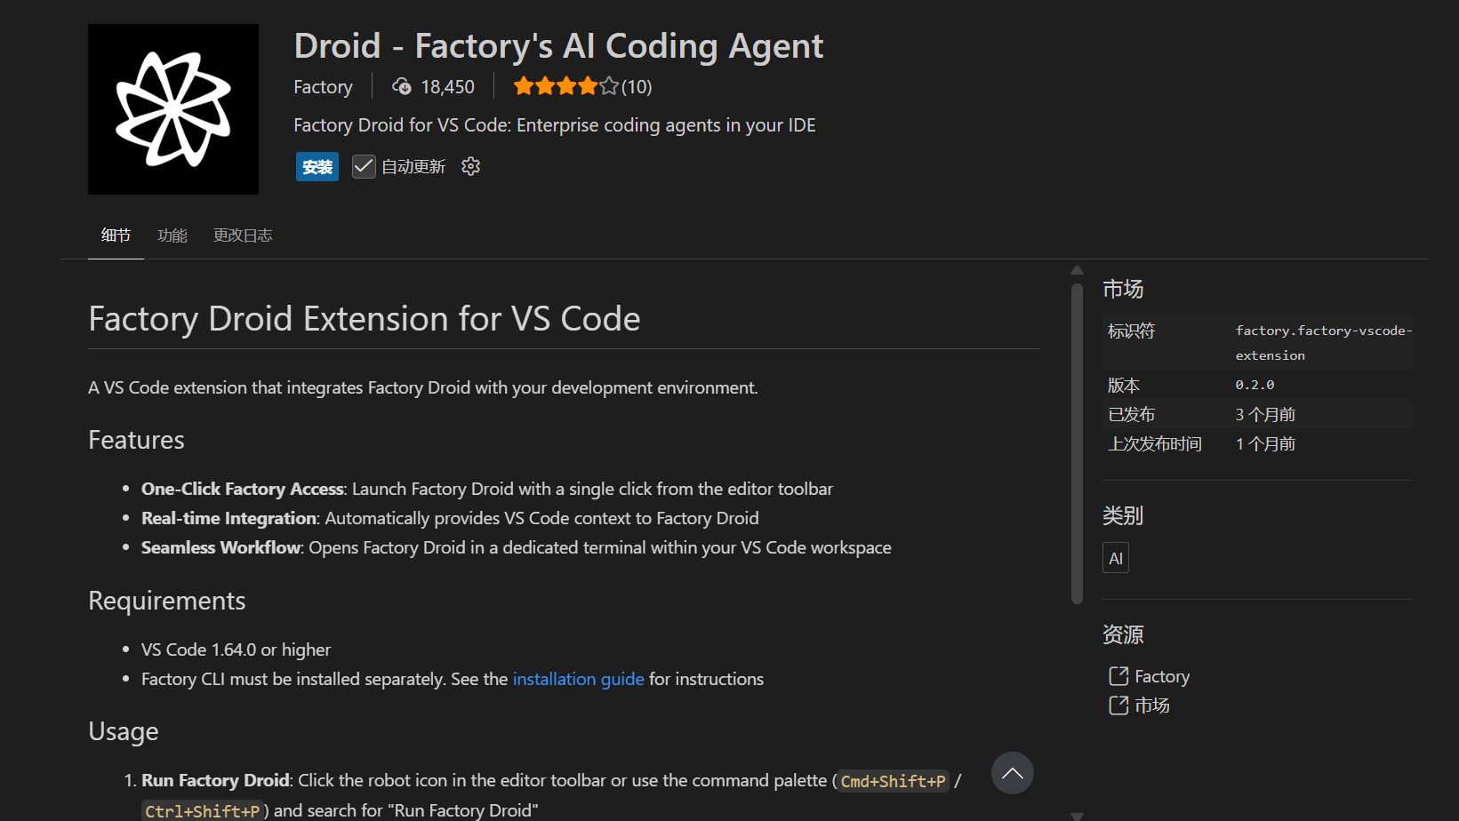Click the 类别 categories section heading

1123,516
